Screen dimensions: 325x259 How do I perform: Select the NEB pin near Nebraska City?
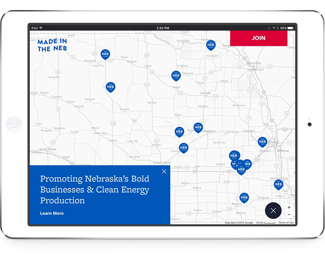pos(279,185)
